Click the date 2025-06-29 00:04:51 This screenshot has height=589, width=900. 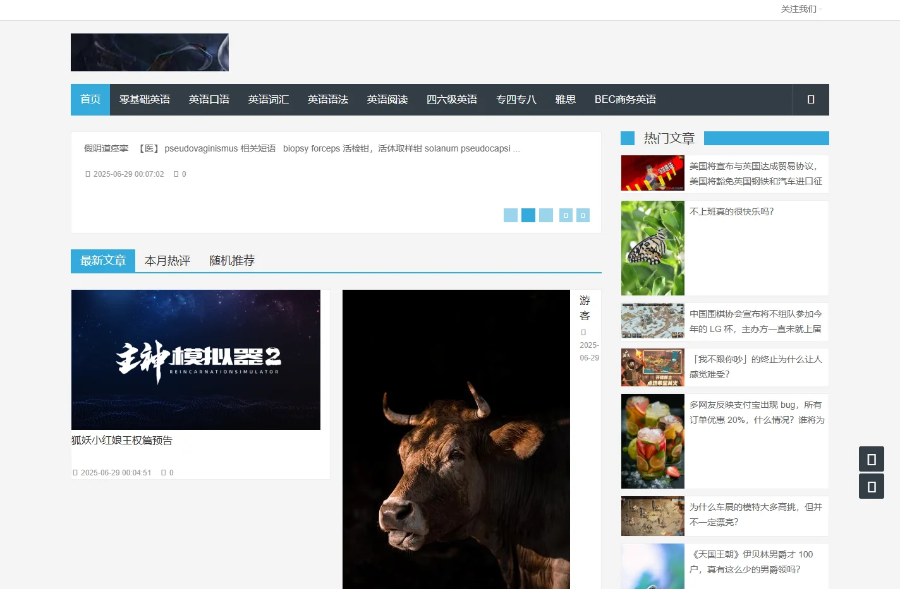(116, 473)
